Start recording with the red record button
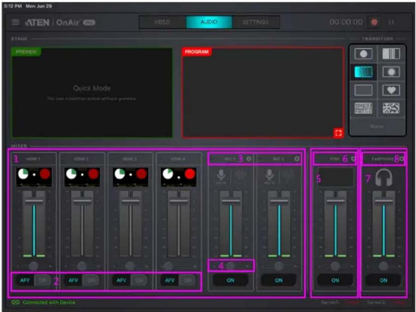 click(x=374, y=22)
